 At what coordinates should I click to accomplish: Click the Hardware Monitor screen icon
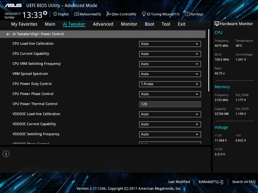tap(217, 24)
